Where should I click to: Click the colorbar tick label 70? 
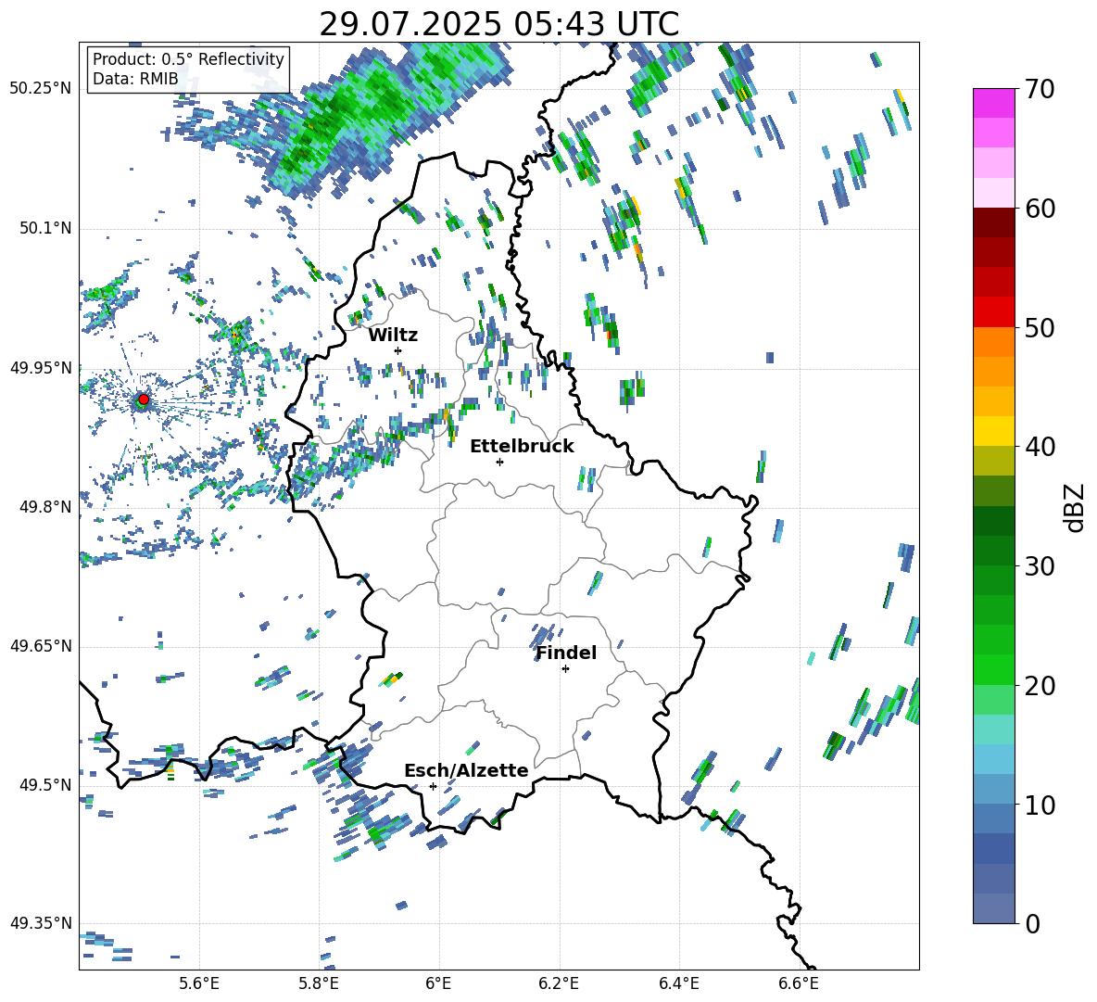coord(1039,89)
